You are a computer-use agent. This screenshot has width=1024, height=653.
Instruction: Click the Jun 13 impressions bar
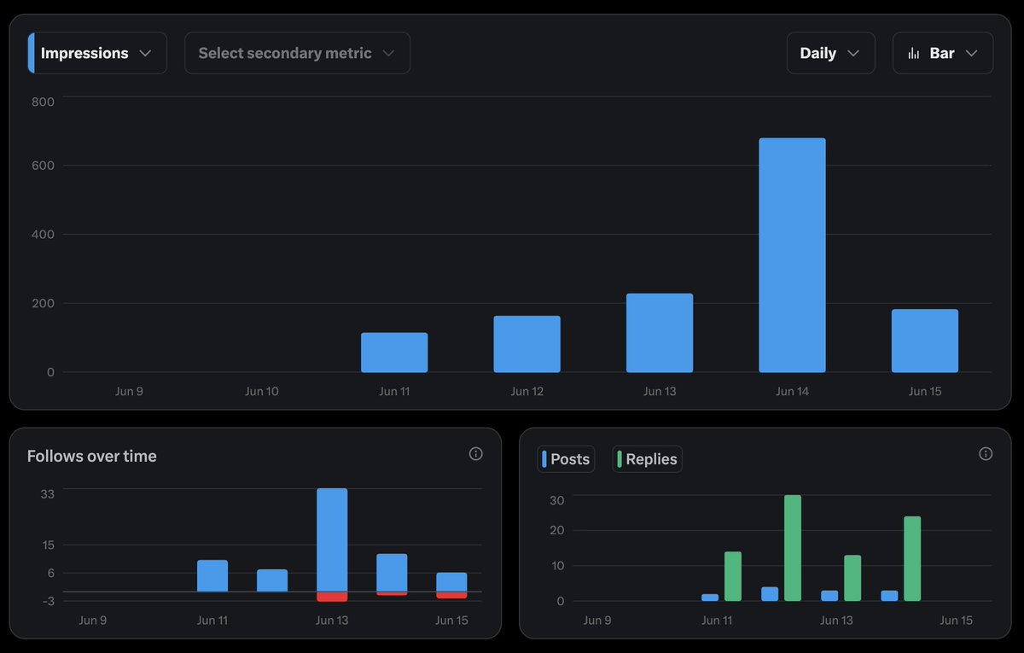[660, 333]
